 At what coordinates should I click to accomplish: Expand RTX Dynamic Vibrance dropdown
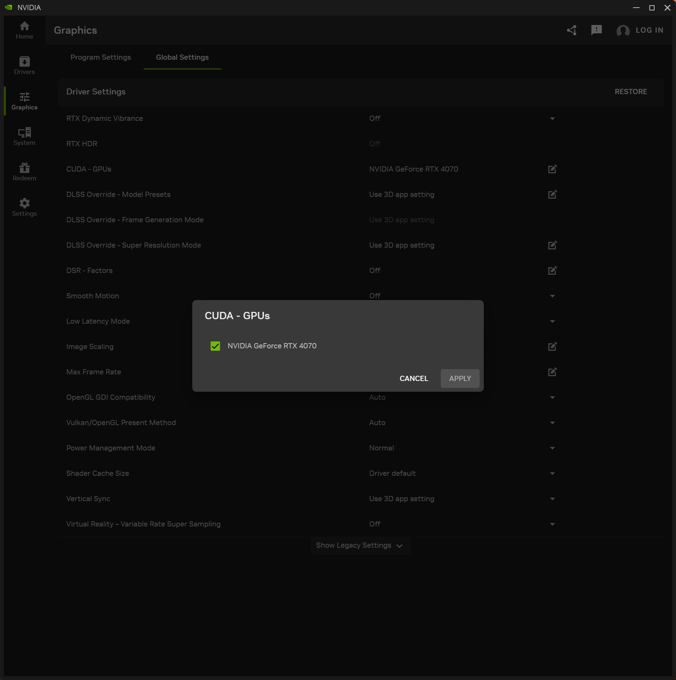[552, 119]
